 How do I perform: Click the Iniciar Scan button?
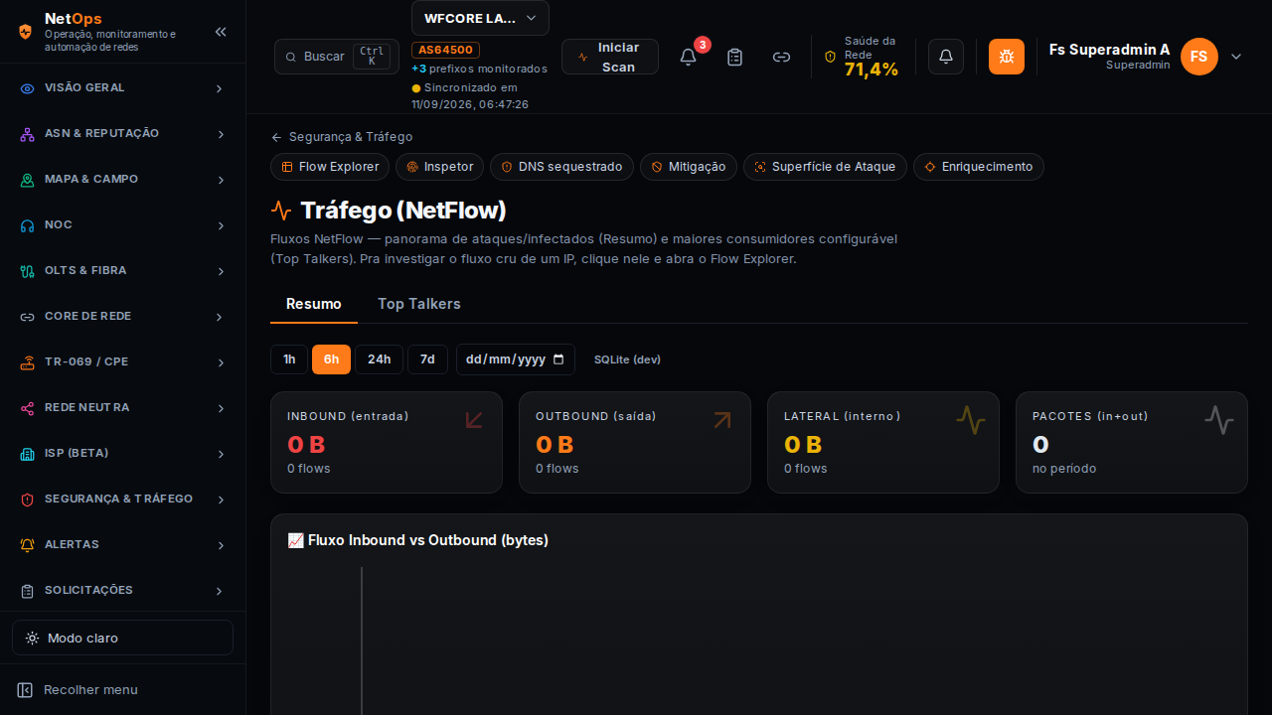(610, 57)
